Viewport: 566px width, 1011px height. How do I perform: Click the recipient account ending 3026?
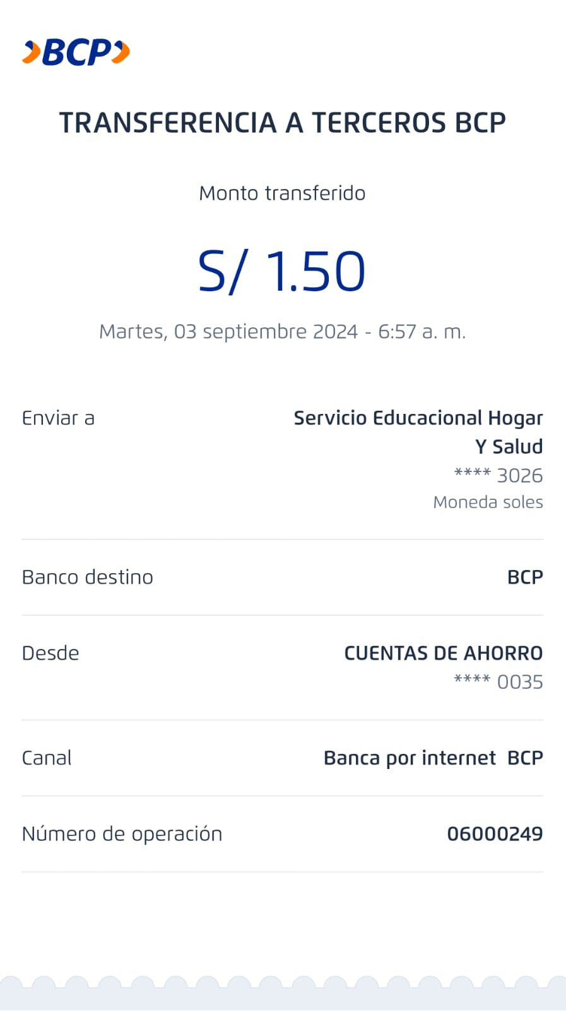tap(498, 476)
